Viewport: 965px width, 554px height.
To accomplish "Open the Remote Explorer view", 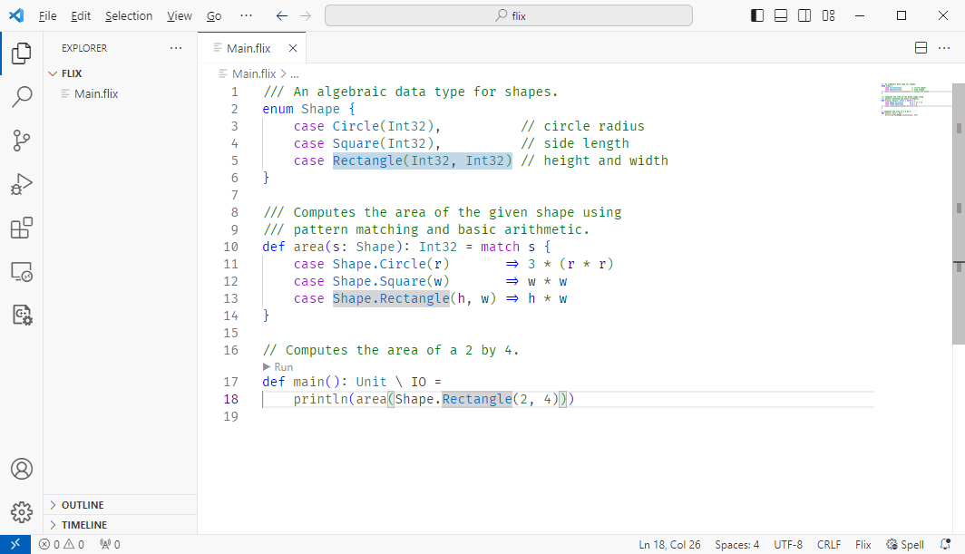I will point(21,271).
